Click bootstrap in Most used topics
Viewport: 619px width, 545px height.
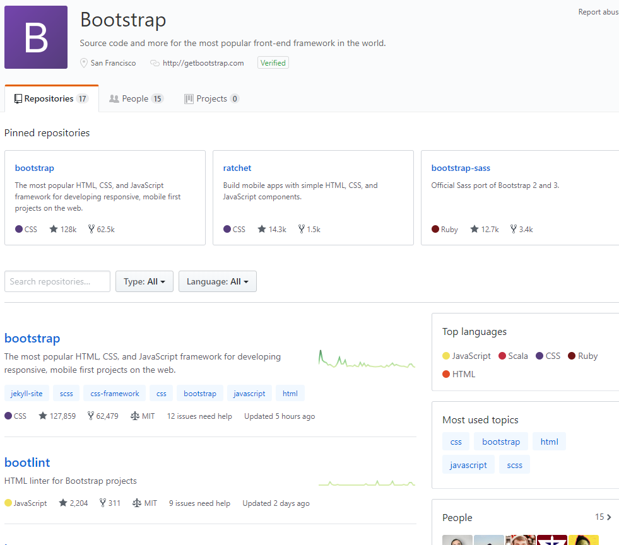click(501, 442)
